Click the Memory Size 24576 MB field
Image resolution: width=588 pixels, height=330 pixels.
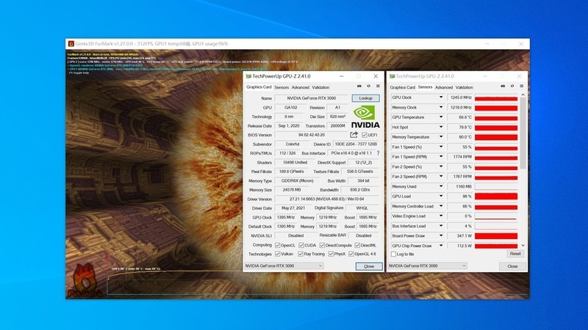click(291, 190)
